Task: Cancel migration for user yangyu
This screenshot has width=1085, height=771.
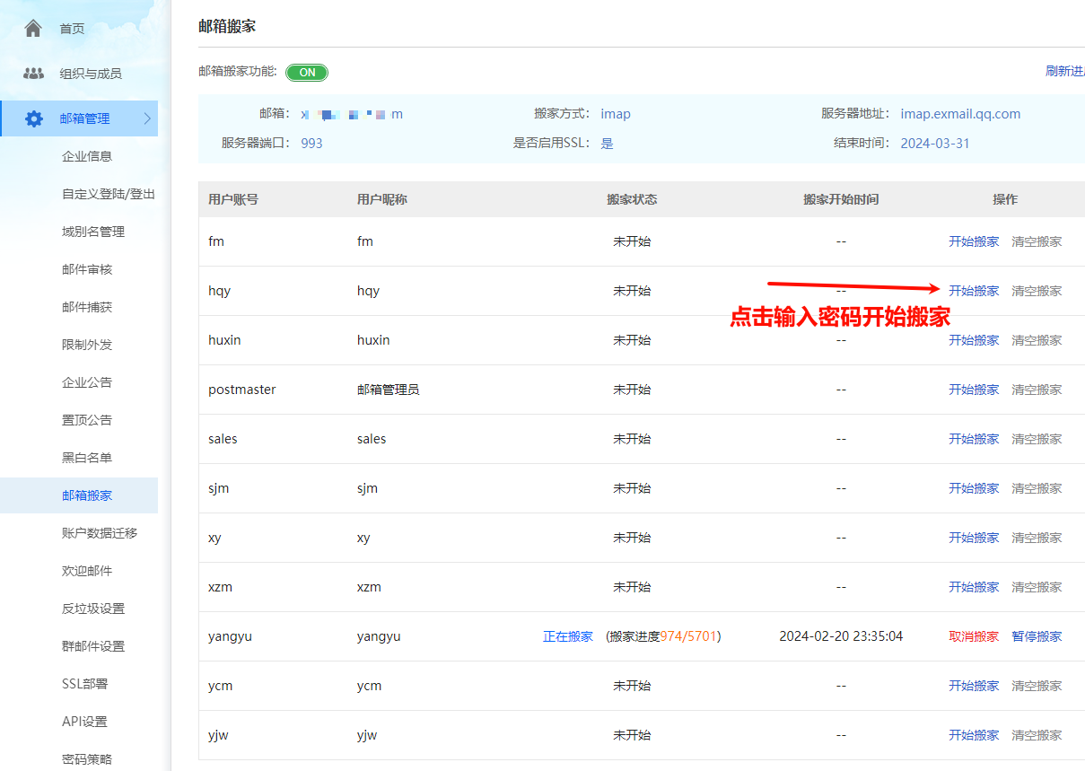Action: coord(974,636)
